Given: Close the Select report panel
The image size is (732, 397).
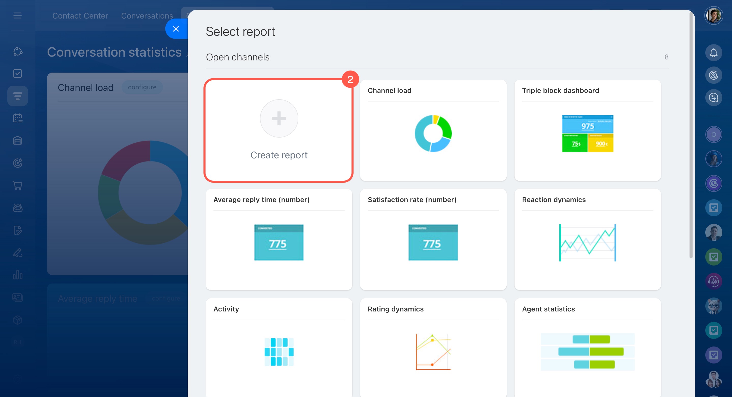Looking at the screenshot, I should 176,29.
